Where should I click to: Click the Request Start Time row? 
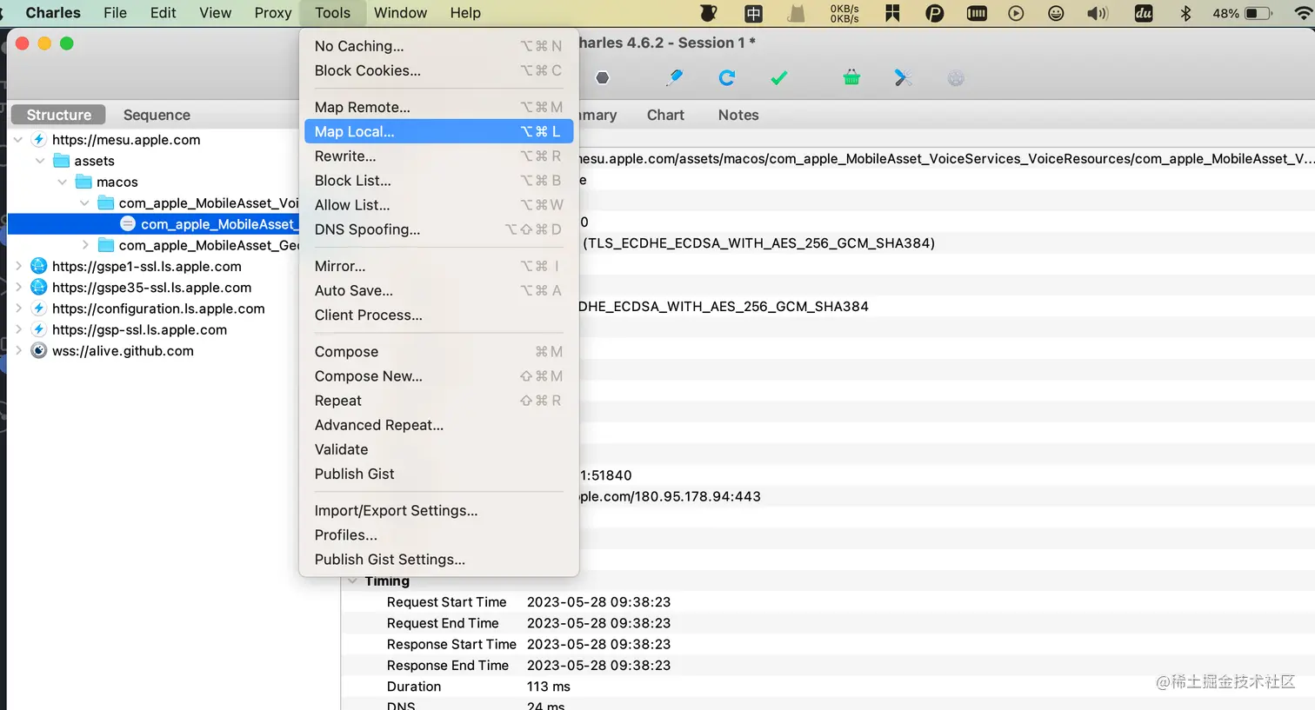pyautogui.click(x=827, y=602)
